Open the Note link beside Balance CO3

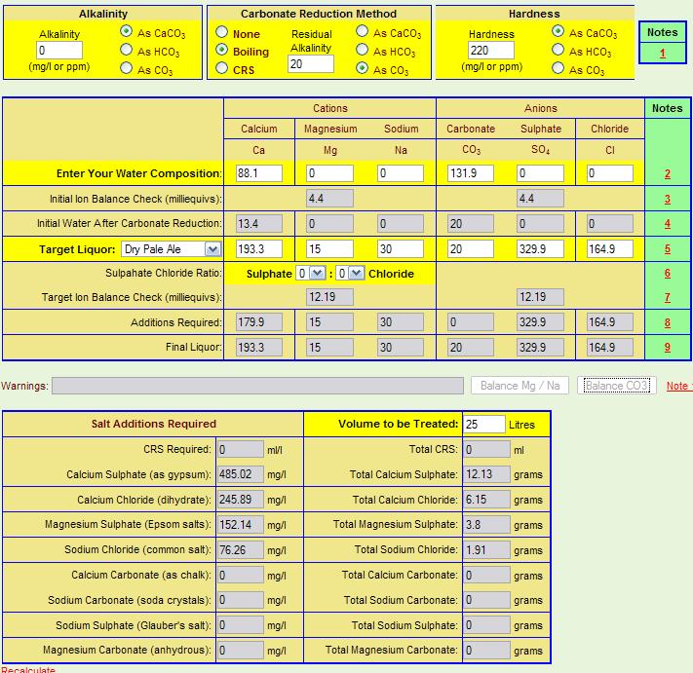(x=679, y=386)
